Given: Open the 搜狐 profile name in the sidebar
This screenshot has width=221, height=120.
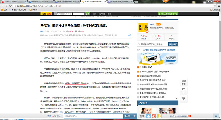Looking at the screenshot, I should click(152, 25).
